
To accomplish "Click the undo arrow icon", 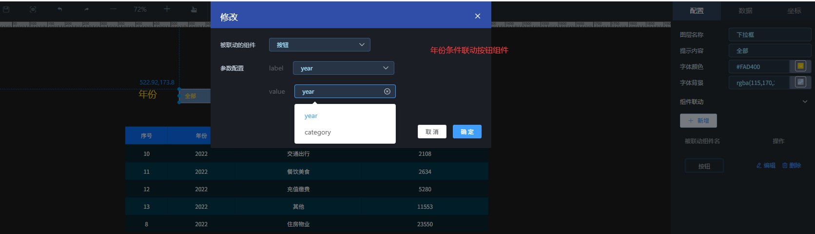I will [x=59, y=9].
